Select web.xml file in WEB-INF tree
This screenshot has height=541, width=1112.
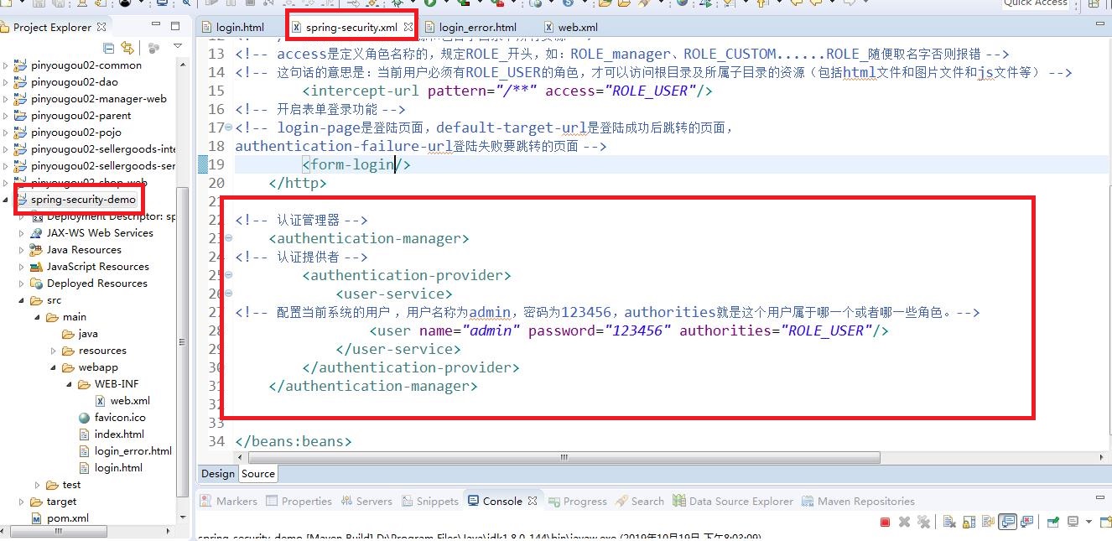coord(122,401)
